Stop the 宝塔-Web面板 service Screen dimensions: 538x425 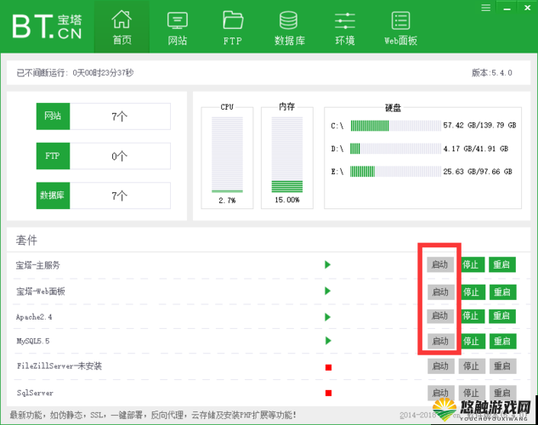click(472, 292)
